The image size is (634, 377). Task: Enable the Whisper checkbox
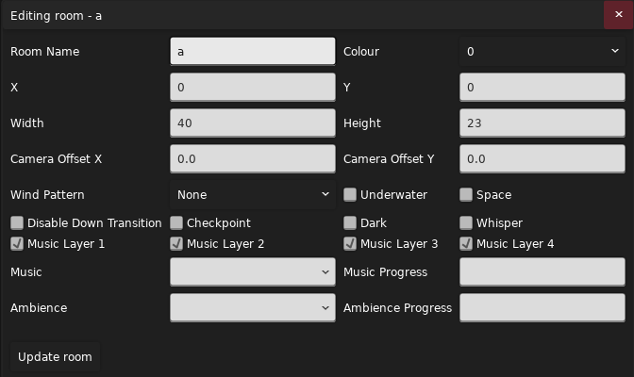point(466,223)
